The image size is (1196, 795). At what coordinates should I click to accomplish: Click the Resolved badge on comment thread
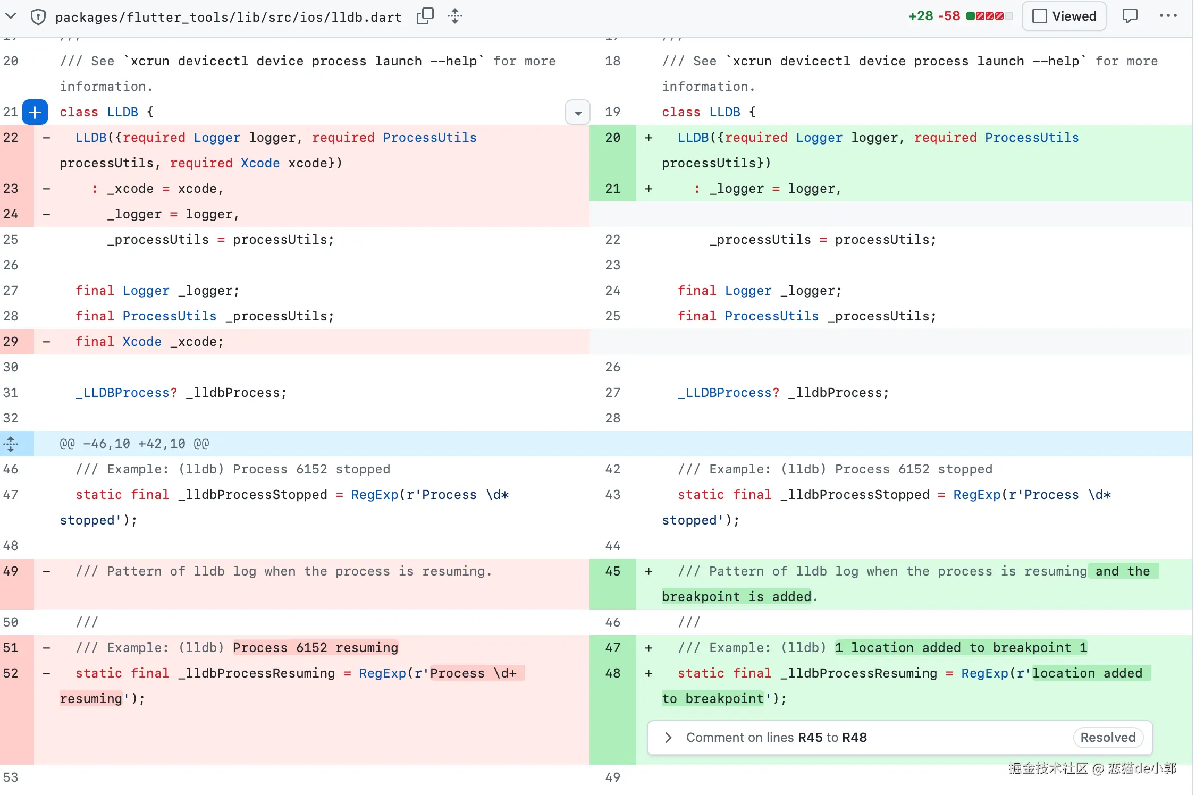tap(1108, 738)
